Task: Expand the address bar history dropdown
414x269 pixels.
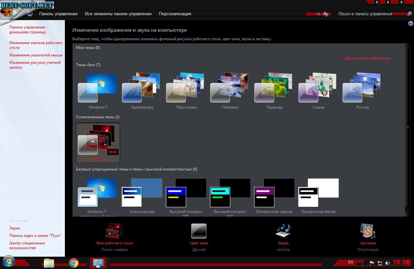Action: click(318, 14)
